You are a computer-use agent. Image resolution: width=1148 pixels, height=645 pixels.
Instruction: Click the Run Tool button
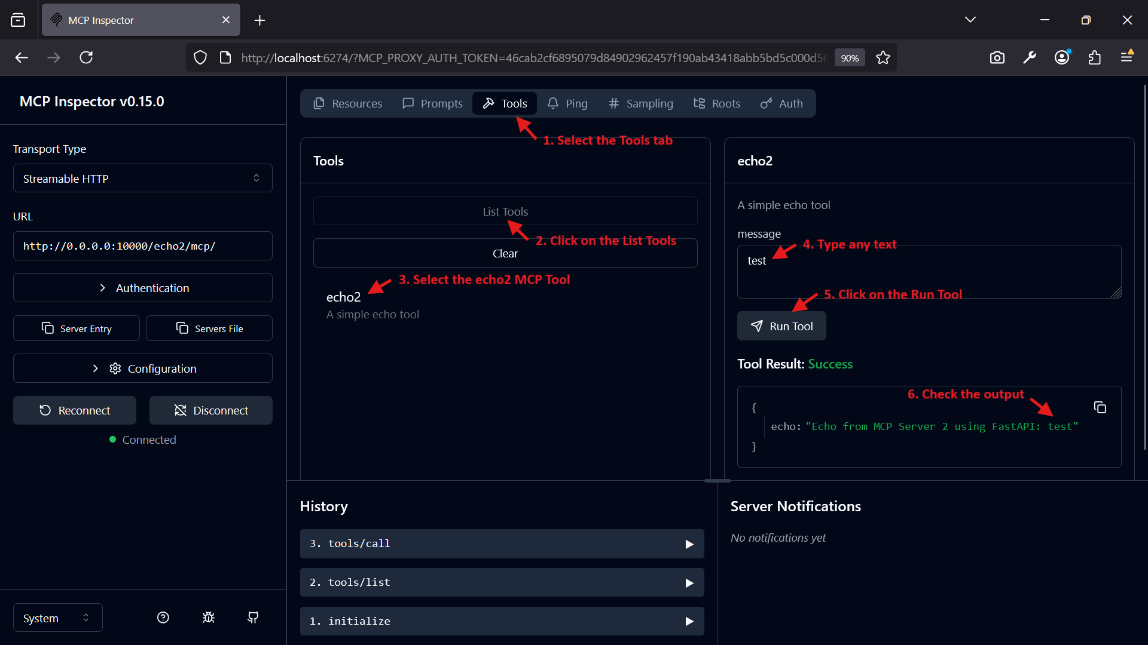781,326
